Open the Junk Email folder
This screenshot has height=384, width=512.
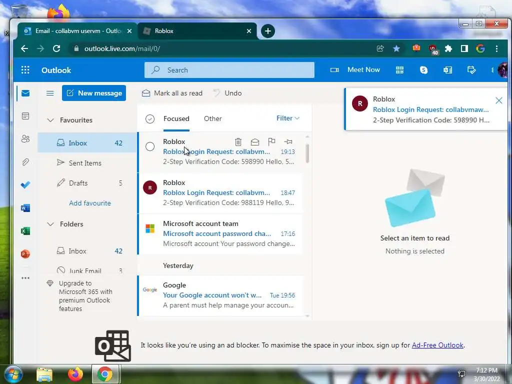coord(87,269)
